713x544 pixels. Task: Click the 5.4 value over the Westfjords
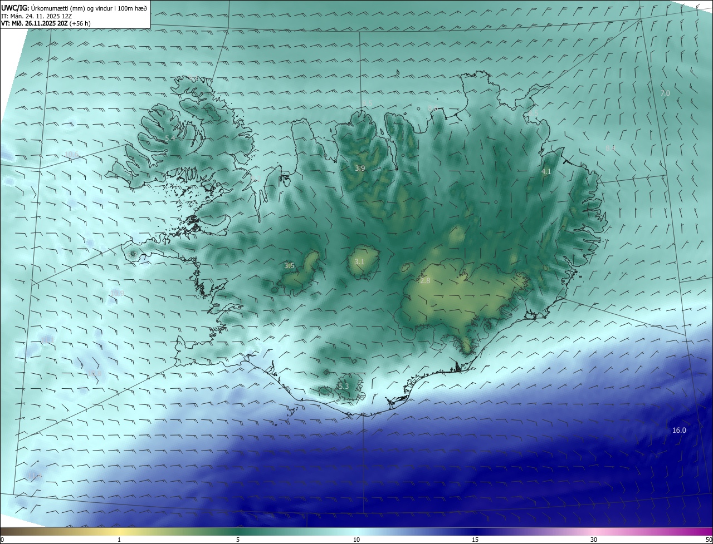170,138
